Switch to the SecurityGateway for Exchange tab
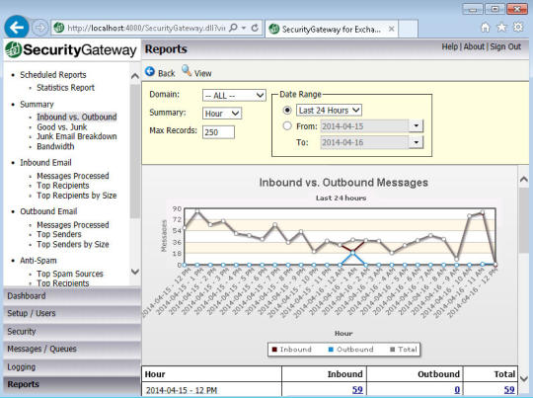533x398 pixels. pos(332,30)
